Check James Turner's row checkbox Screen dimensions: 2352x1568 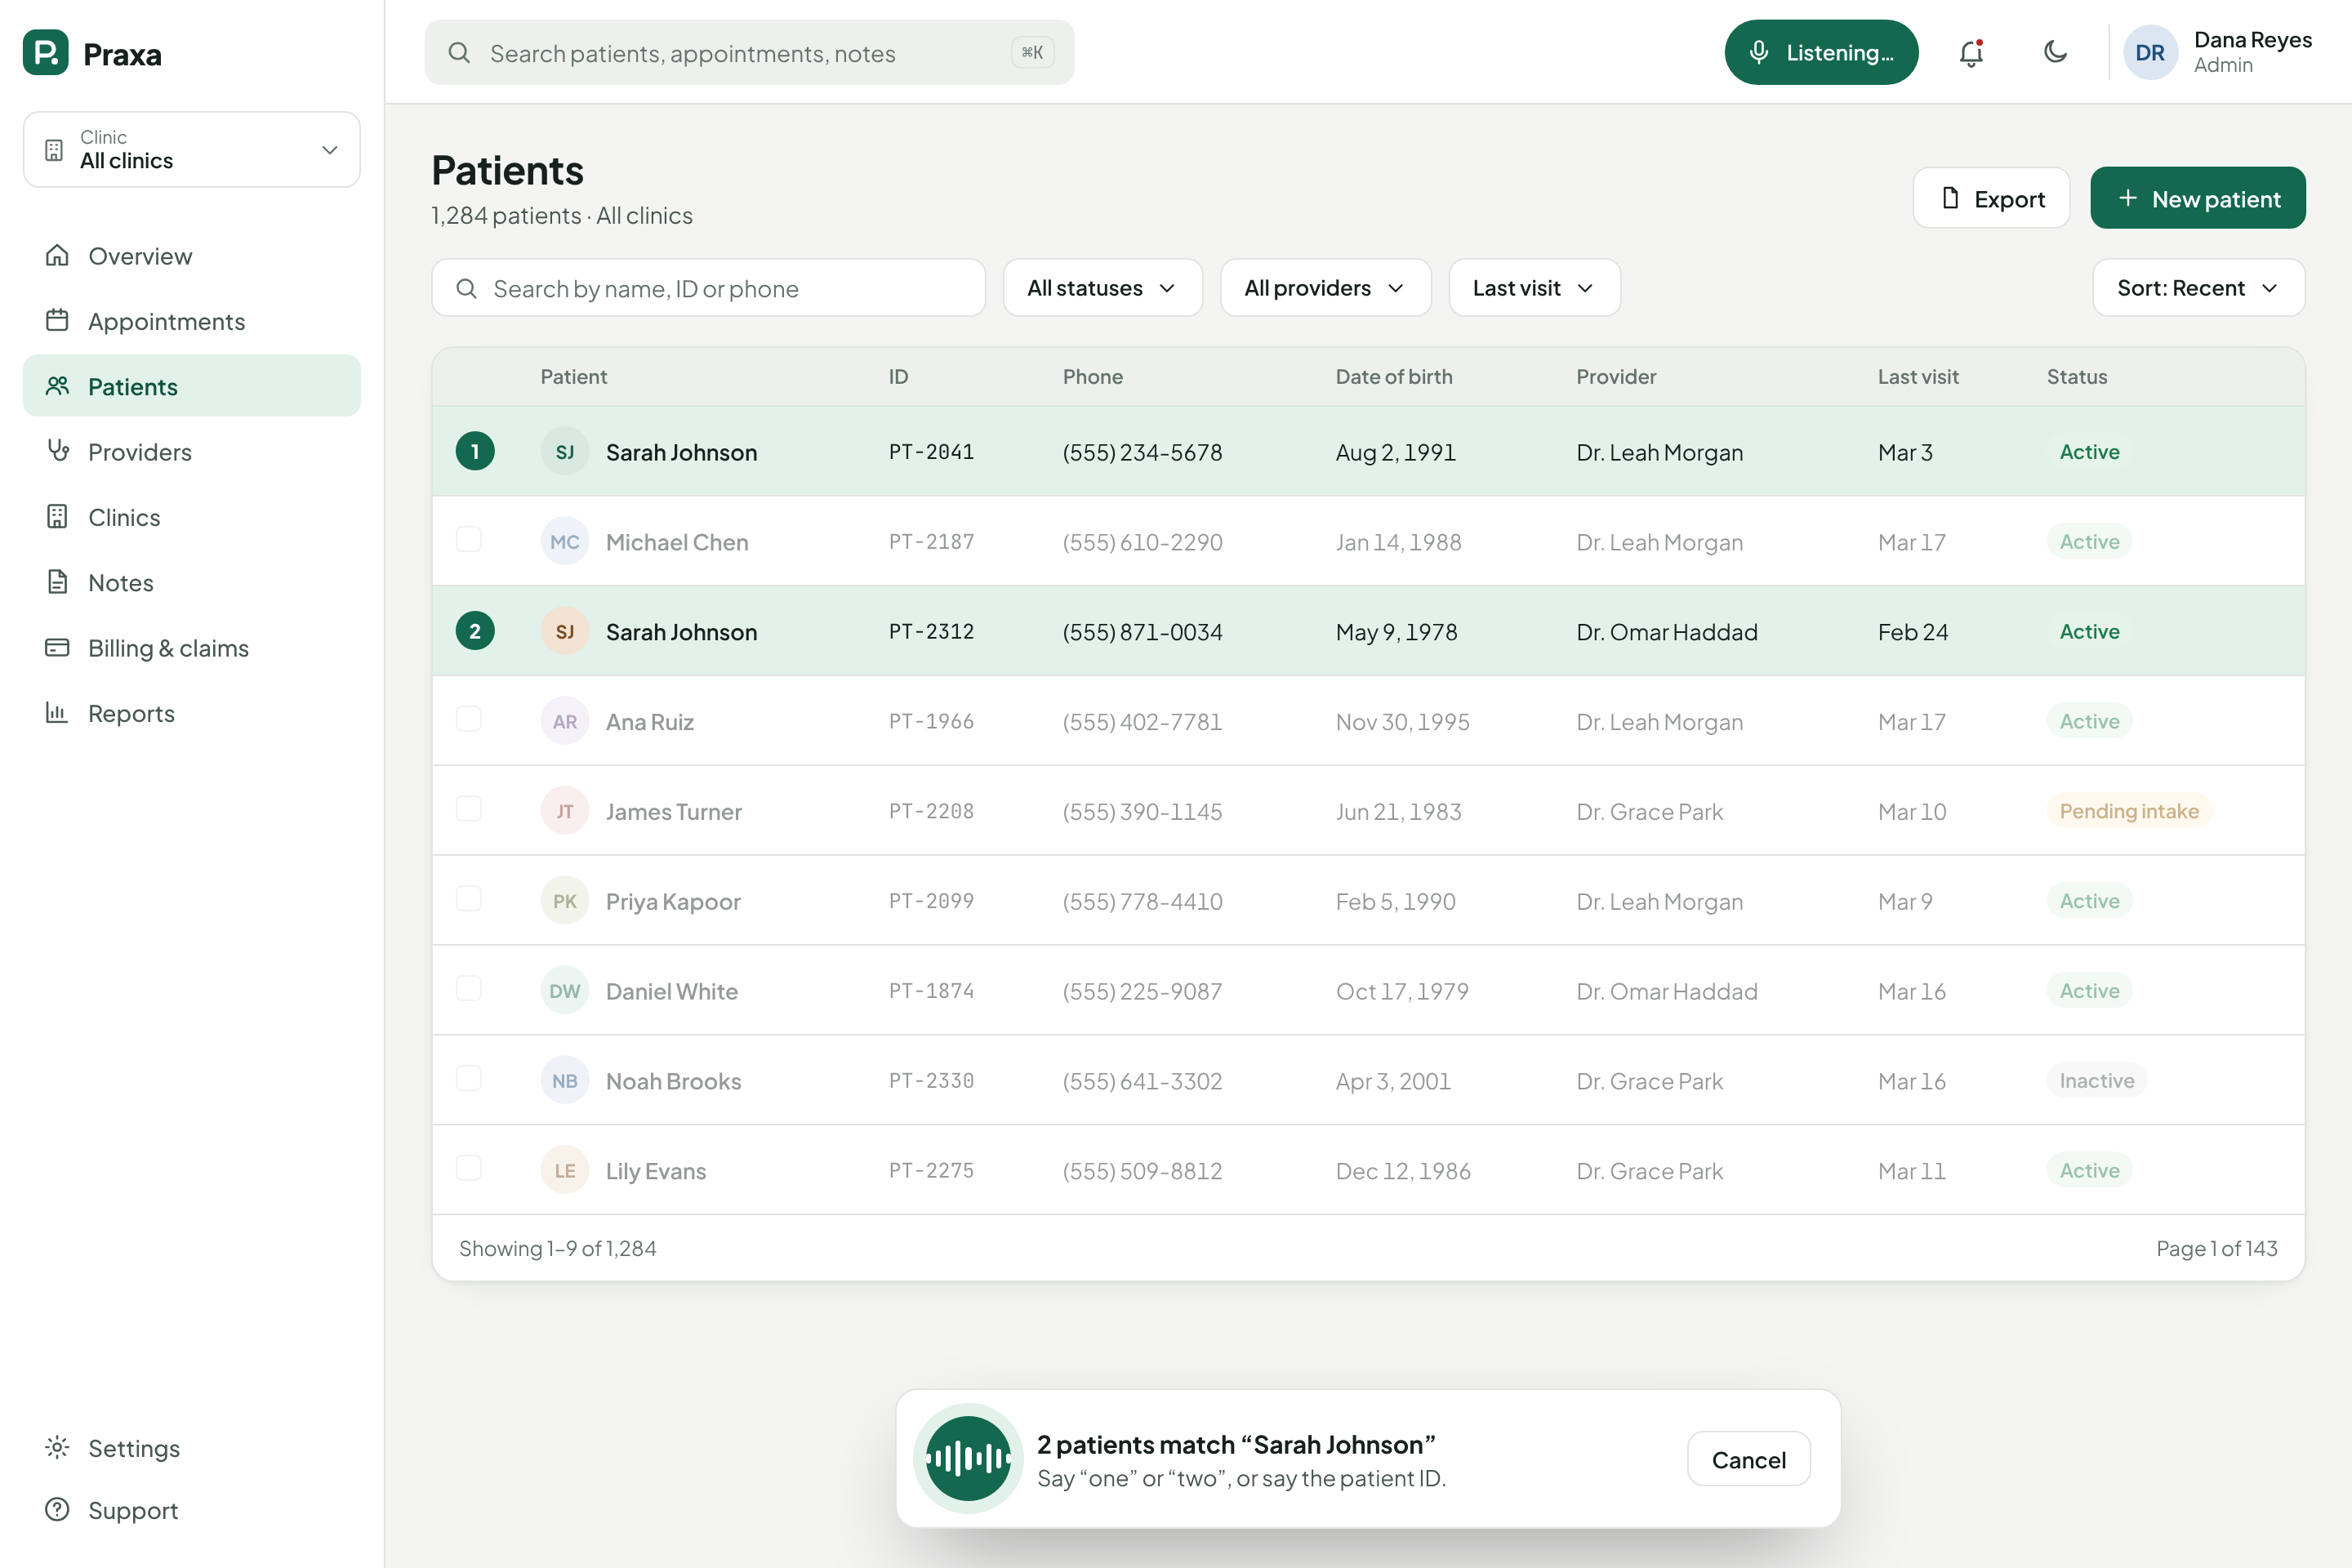[x=469, y=809]
